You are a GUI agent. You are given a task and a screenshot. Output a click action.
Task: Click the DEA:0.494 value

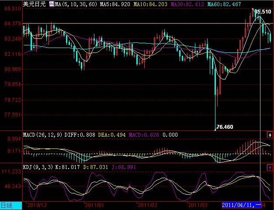[x=112, y=135]
